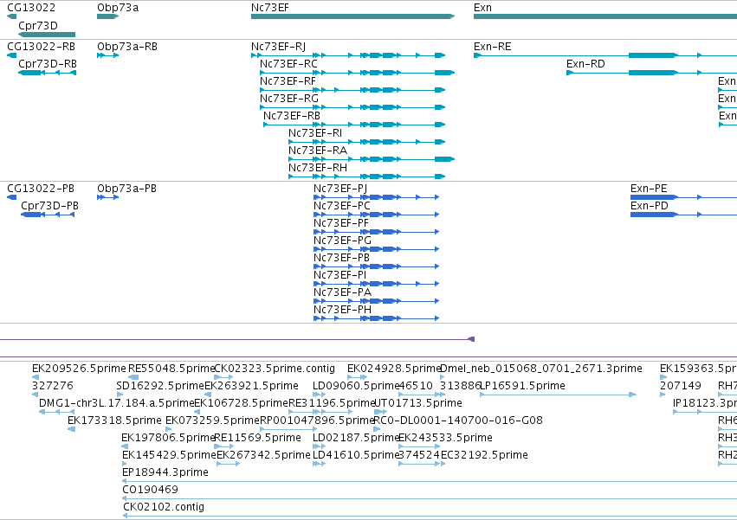This screenshot has height=520, width=737.
Task: Click EST label EK243533.5prime
Action: pyautogui.click(x=446, y=438)
